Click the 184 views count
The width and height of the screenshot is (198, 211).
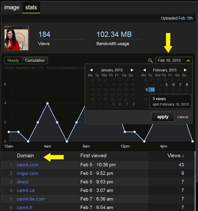44,34
